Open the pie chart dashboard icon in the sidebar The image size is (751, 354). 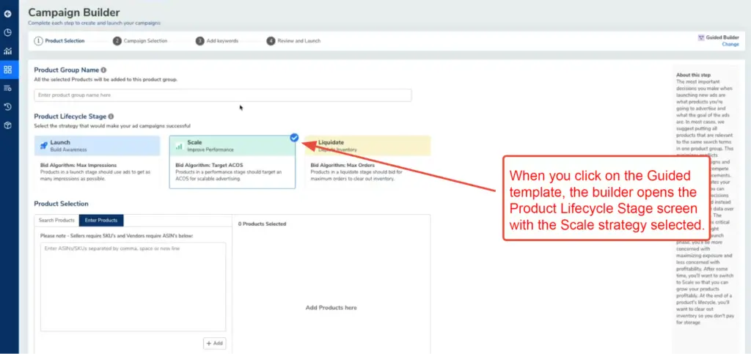point(7,33)
